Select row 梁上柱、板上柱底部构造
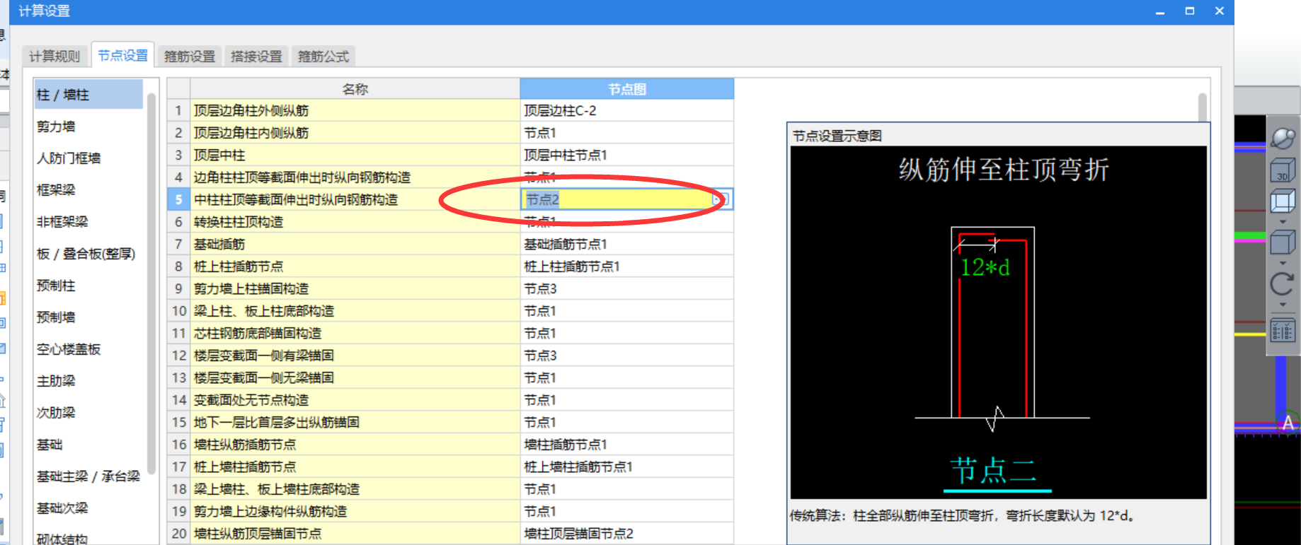The width and height of the screenshot is (1301, 545). (355, 311)
